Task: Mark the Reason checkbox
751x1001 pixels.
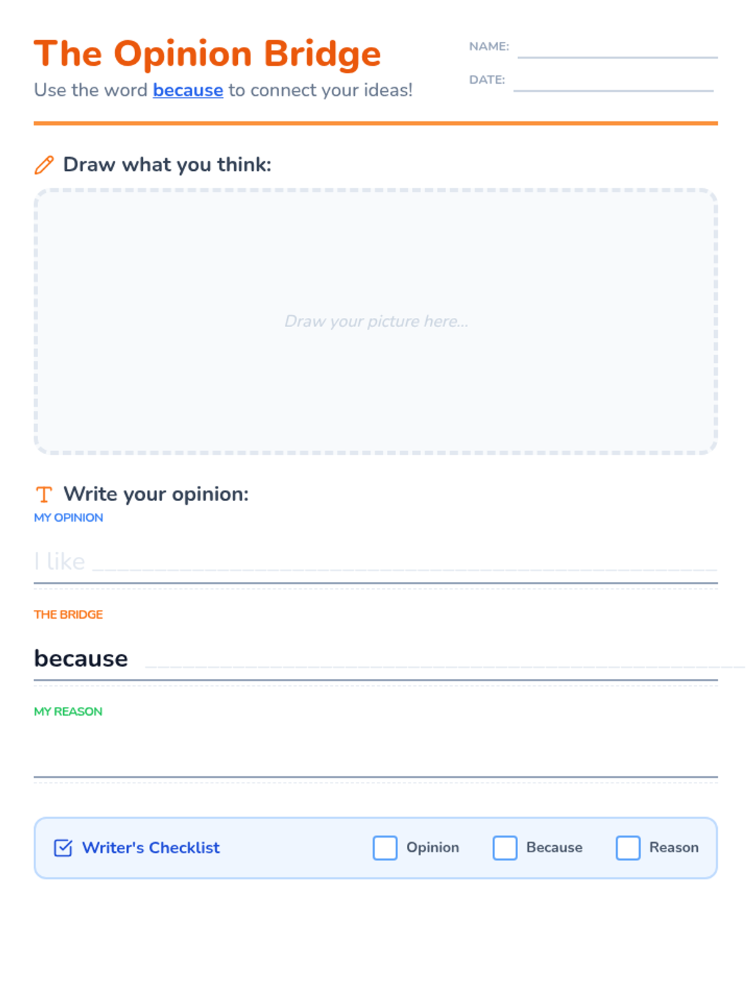Action: tap(628, 848)
